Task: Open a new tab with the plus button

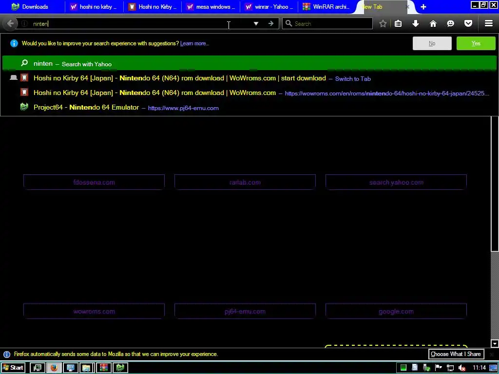Action: (x=423, y=7)
